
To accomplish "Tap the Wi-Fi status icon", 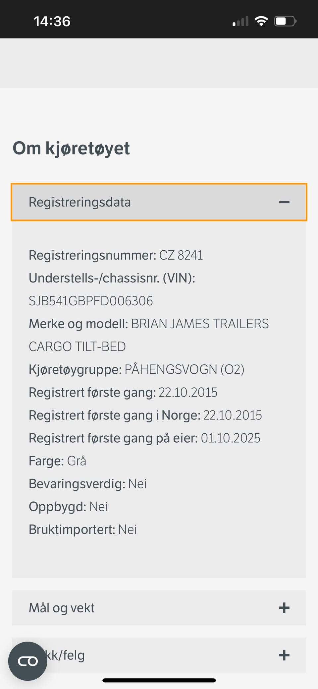I will 261,22.
